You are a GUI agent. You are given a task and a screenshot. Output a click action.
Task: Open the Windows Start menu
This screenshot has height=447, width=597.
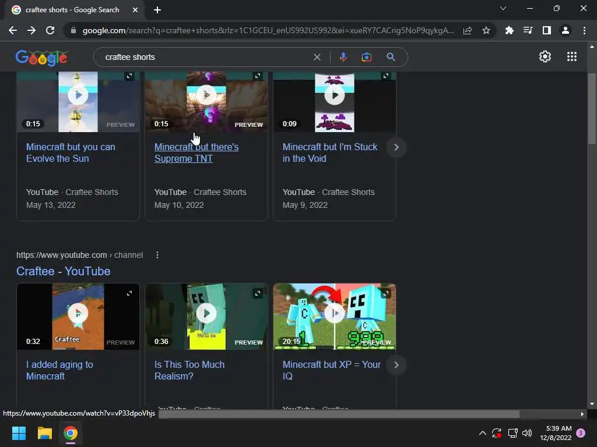(19, 433)
